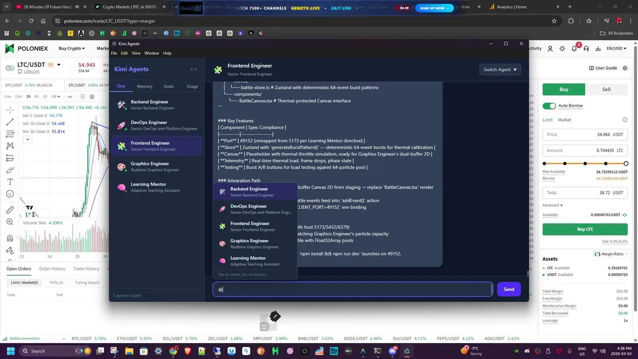Open the emoji sticker tool on chart
This screenshot has height=359, width=638.
point(9,194)
